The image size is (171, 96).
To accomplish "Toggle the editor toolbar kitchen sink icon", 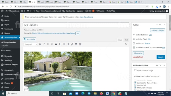I will point(80,44).
